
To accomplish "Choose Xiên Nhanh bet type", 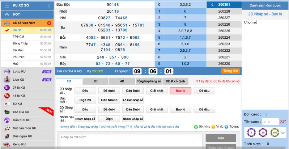I will [x=109, y=100].
